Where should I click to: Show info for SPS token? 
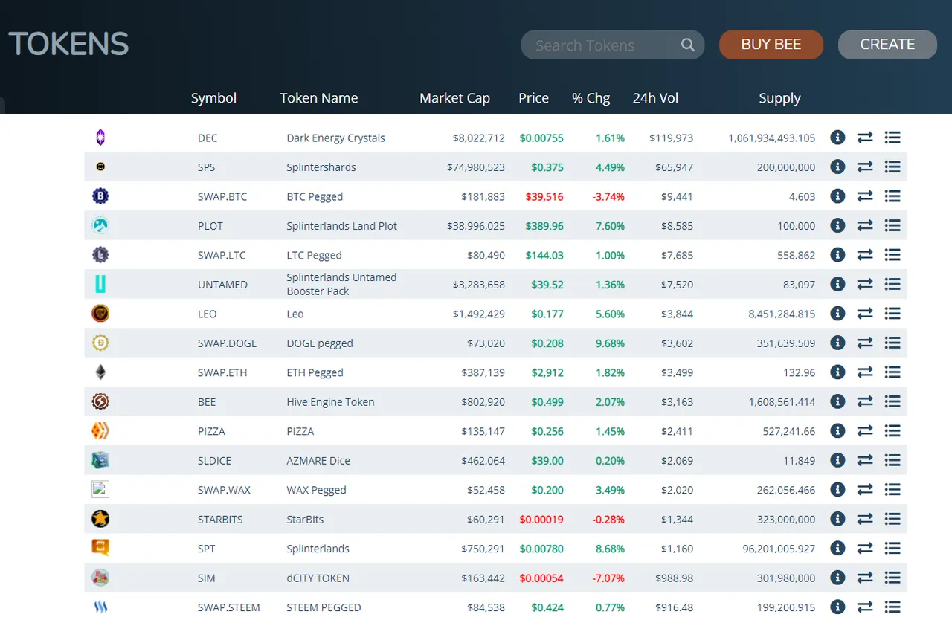coord(837,167)
